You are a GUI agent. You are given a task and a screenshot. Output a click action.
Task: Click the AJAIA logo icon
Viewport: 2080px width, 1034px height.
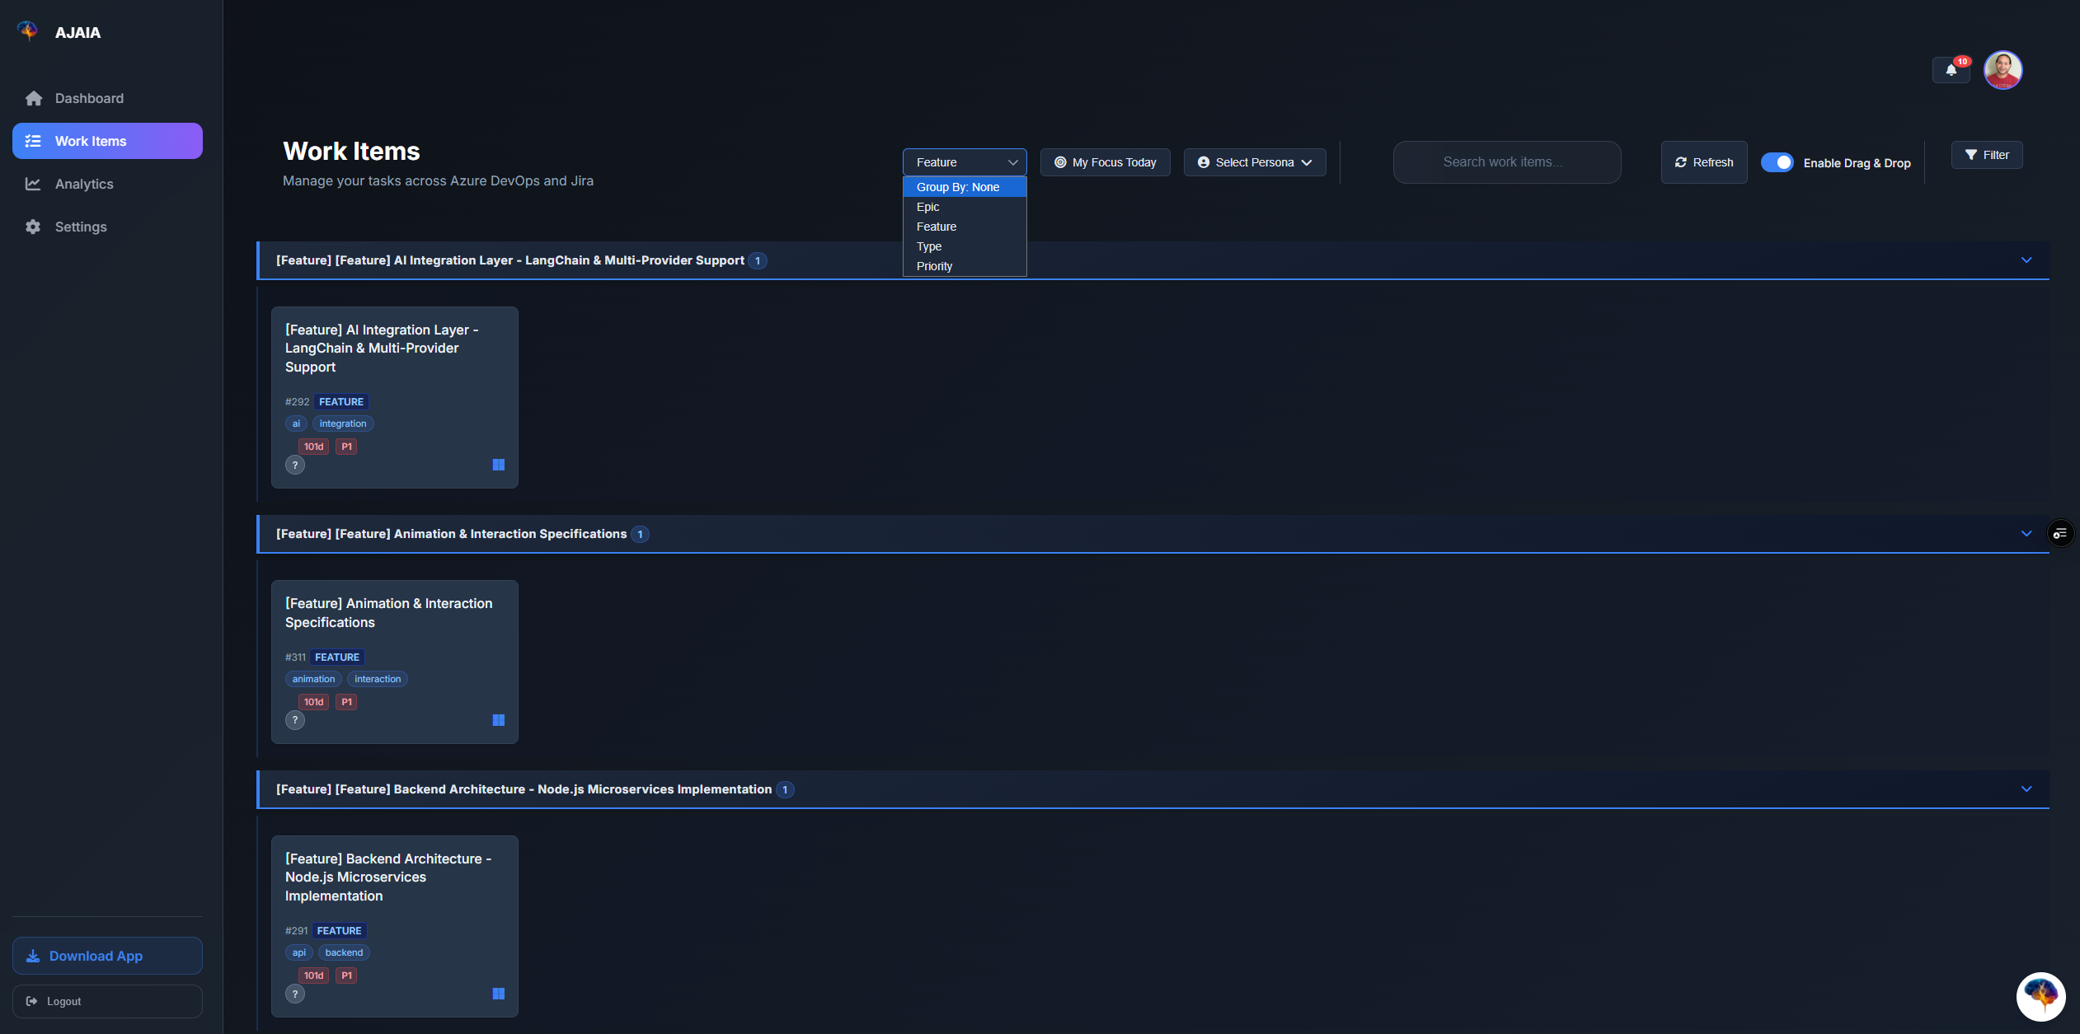point(28,31)
